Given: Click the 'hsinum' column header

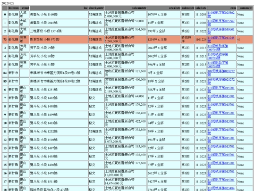Looking at the screenshot, I should (14, 8).
